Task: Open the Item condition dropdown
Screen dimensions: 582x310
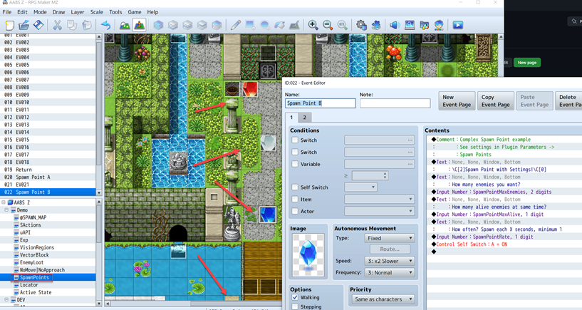Action: pyautogui.click(x=380, y=199)
